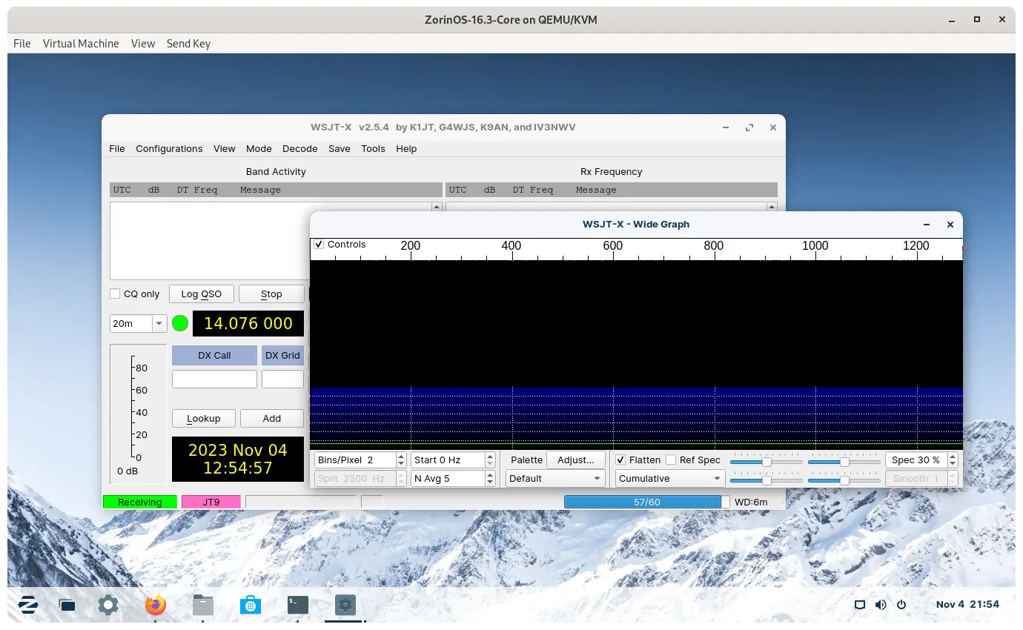1023x630 pixels.
Task: Click the Log QSO button
Action: (202, 294)
